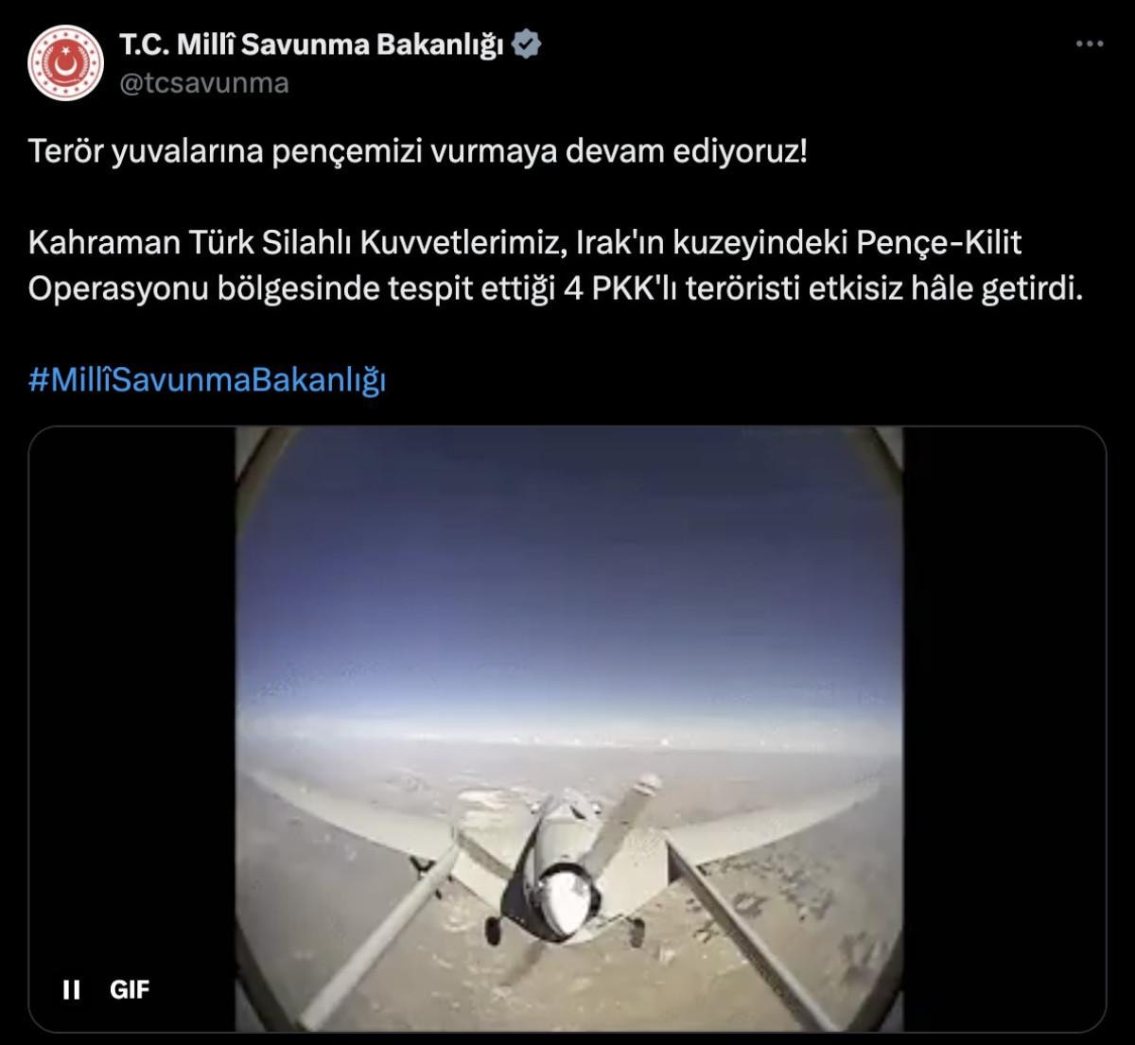Viewport: 1135px width, 1045px height.
Task: Click the first line starting with Terör yuvalarına
Action: [x=418, y=152]
